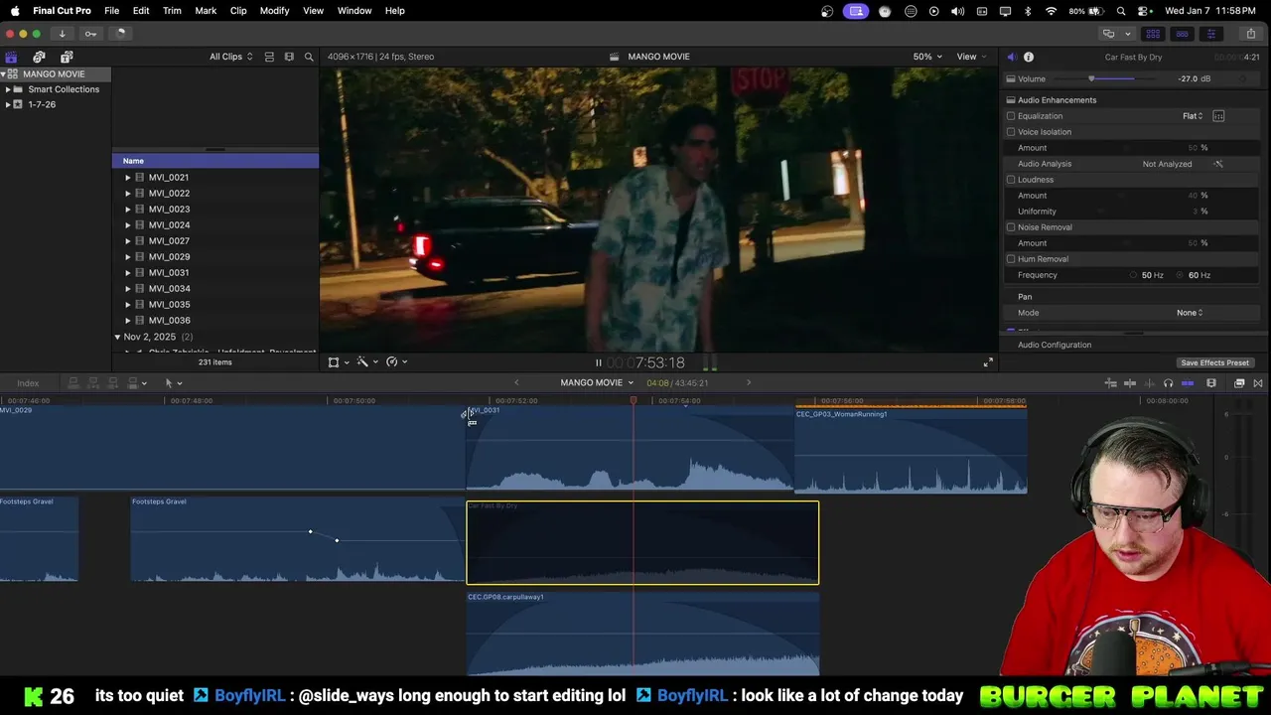The image size is (1271, 715).
Task: Open the Mark menu
Action: point(206,11)
